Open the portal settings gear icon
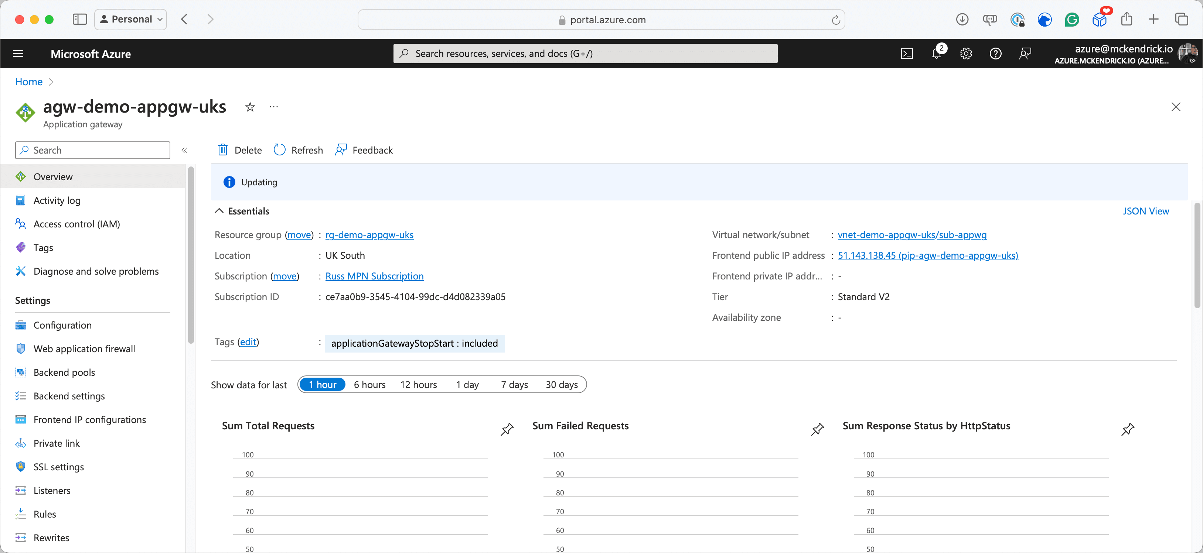 coord(966,54)
